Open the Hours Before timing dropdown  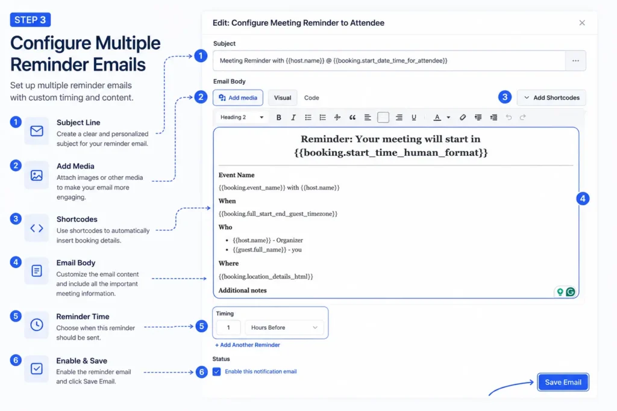(x=284, y=327)
